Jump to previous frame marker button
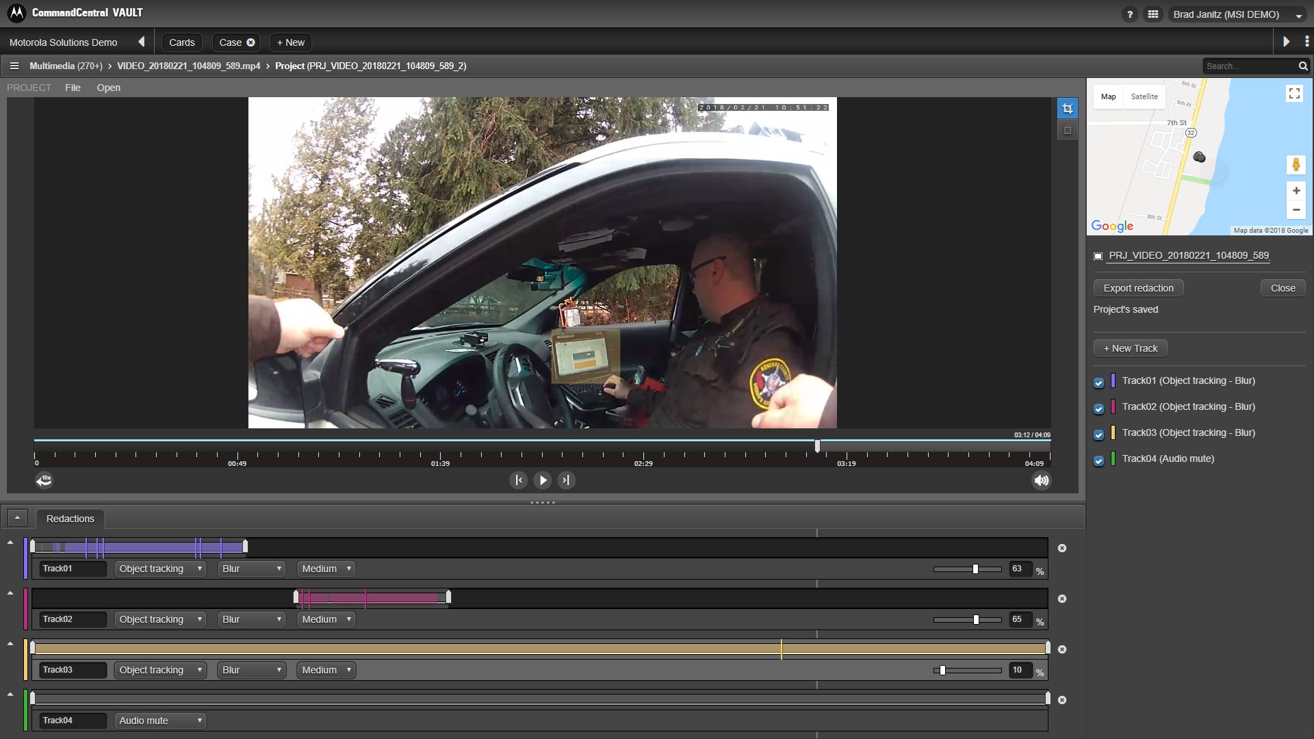The width and height of the screenshot is (1314, 739). point(519,480)
